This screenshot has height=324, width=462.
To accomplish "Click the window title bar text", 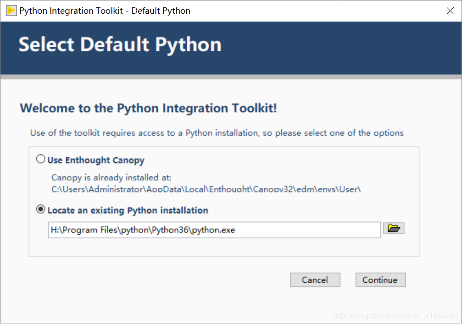I will (x=105, y=11).
